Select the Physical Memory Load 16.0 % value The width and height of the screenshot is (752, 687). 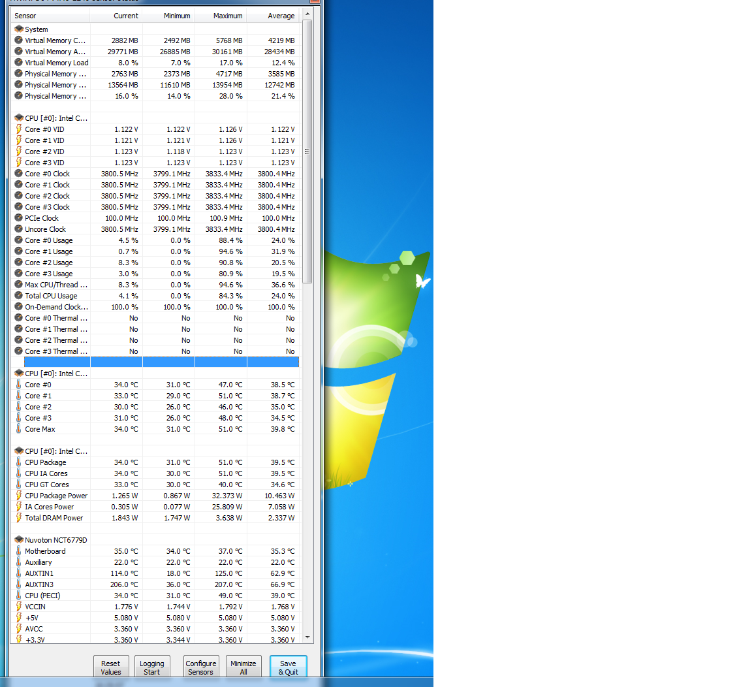(x=126, y=96)
